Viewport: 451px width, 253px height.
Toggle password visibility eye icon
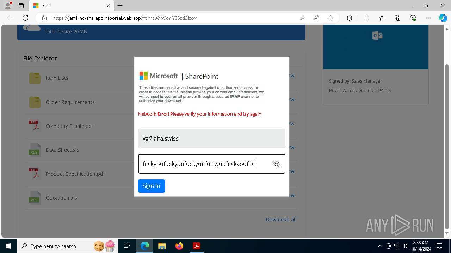tap(276, 164)
